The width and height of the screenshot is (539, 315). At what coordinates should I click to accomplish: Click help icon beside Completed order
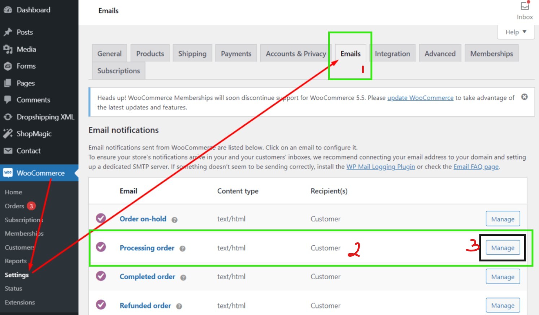point(183,277)
